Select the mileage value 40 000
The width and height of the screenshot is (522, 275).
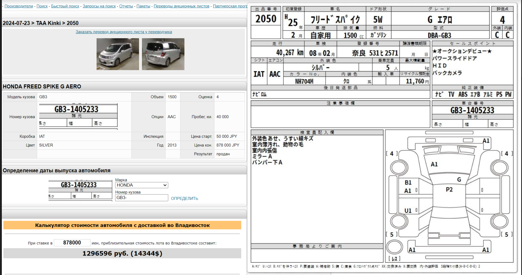point(223,117)
